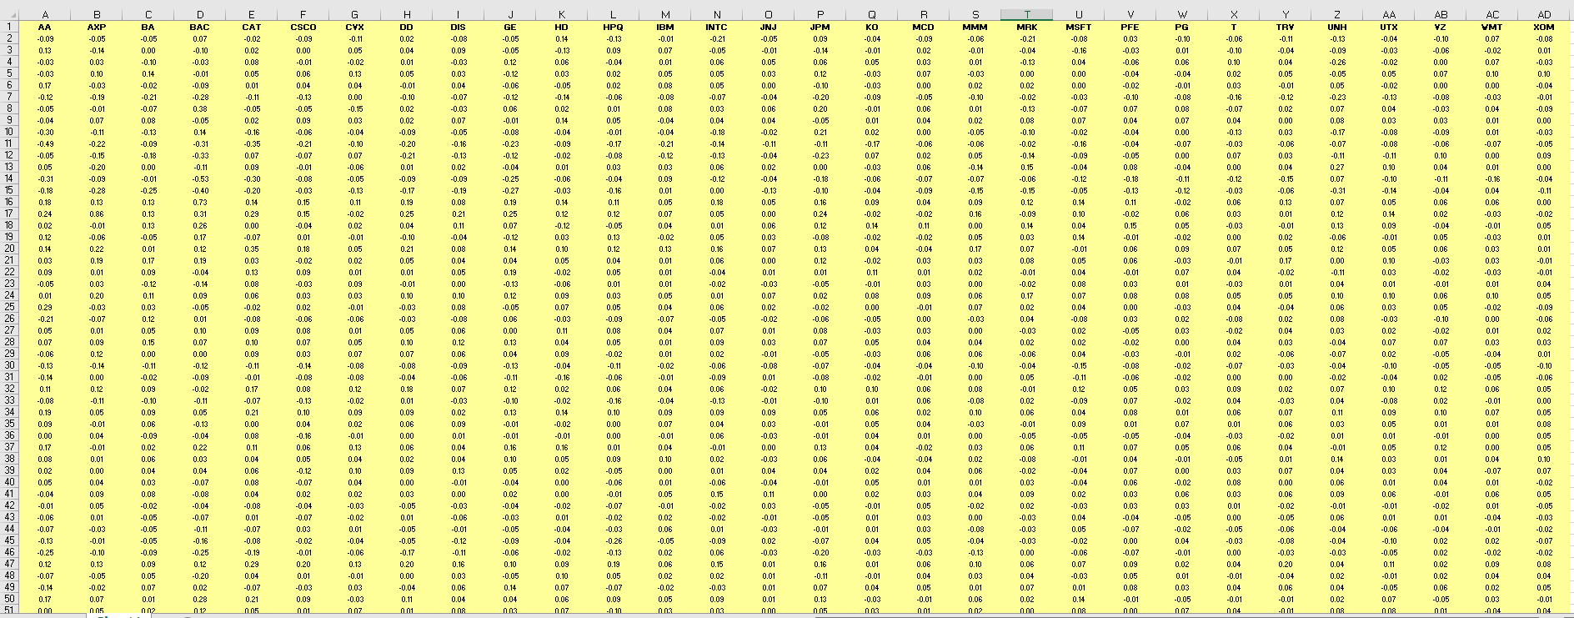The image size is (1574, 618).
Task: Click CAT value 0.35 in row 20
Action: click(252, 249)
